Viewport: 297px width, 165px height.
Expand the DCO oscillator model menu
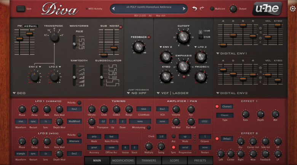pyautogui.click(x=19, y=93)
